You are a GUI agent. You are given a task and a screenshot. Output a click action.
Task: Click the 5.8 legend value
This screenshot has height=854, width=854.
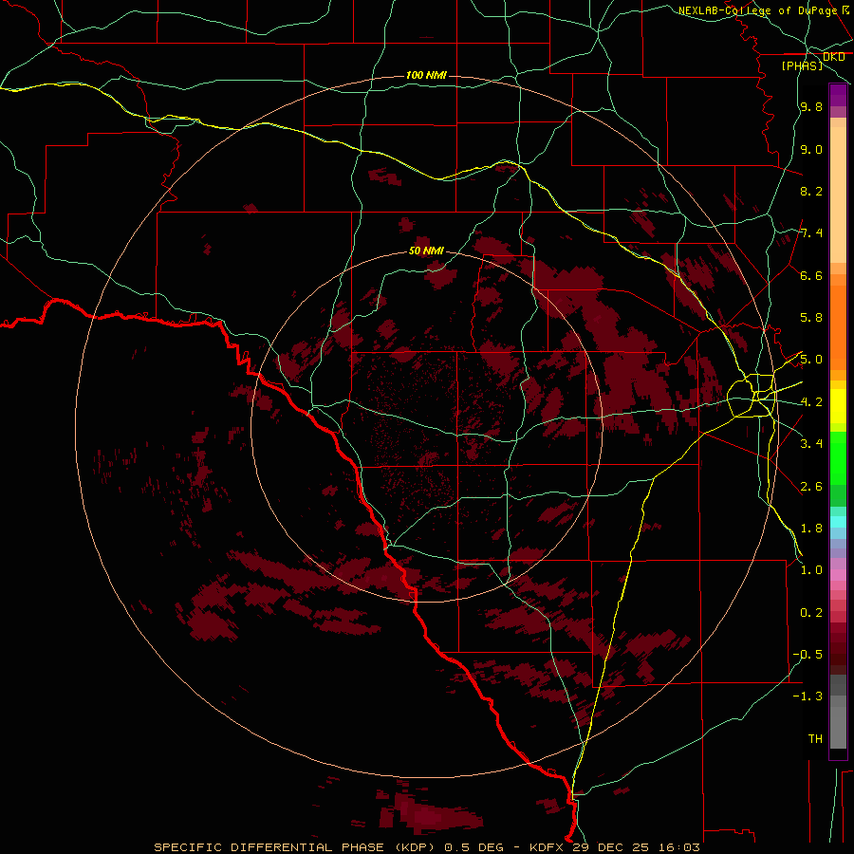(811, 318)
